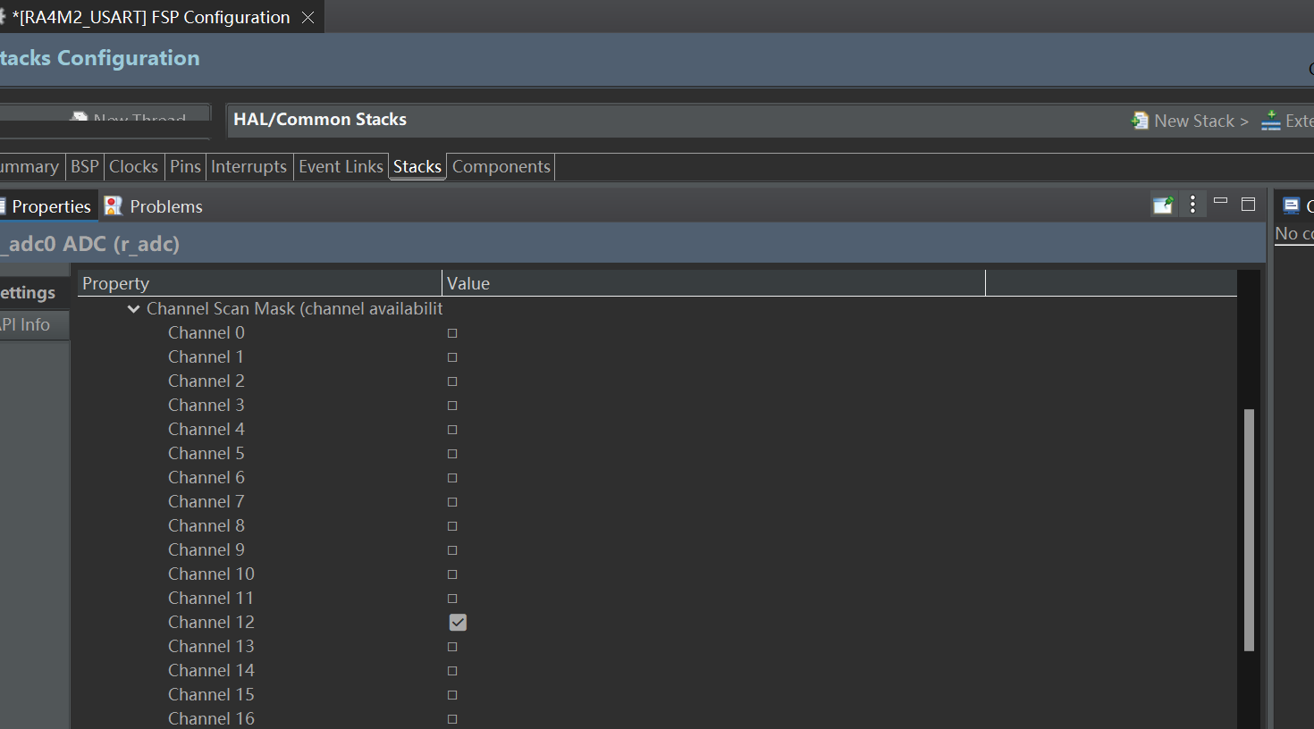This screenshot has width=1314, height=729.
Task: Open the Components tab
Action: click(501, 166)
